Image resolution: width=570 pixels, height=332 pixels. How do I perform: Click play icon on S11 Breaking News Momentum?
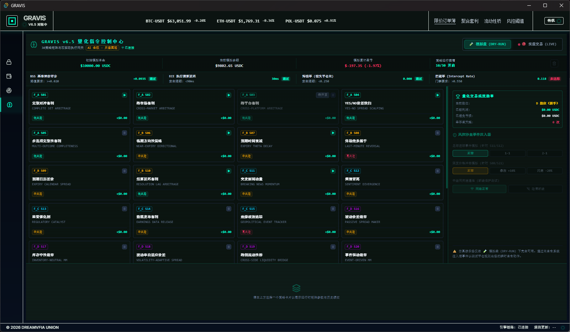[x=333, y=171]
